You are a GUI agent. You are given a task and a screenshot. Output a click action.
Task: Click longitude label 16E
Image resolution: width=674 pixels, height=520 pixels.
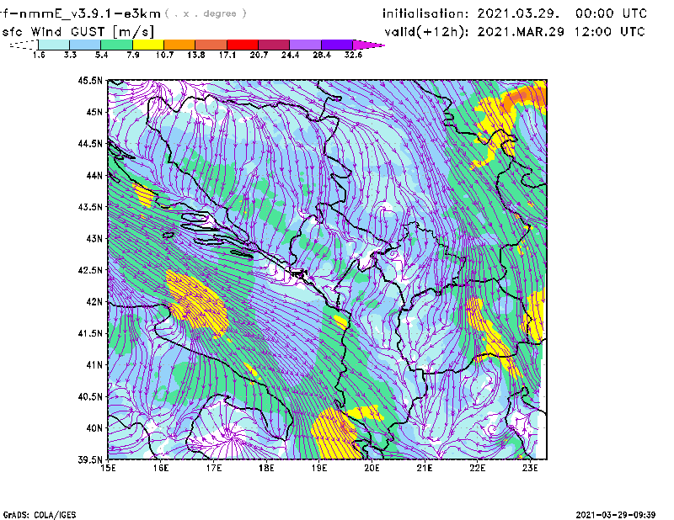click(161, 468)
